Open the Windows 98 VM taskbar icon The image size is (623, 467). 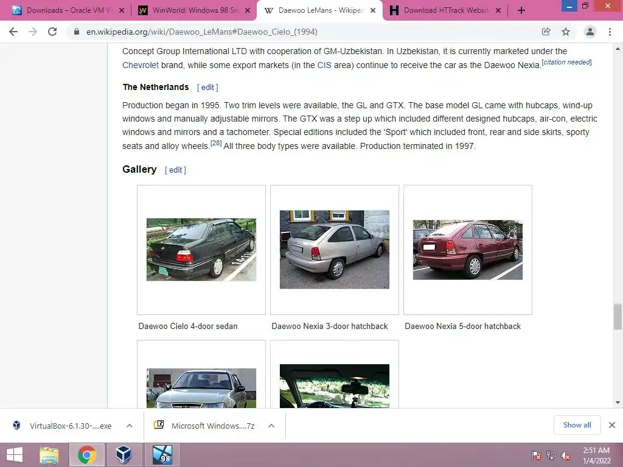click(x=162, y=455)
